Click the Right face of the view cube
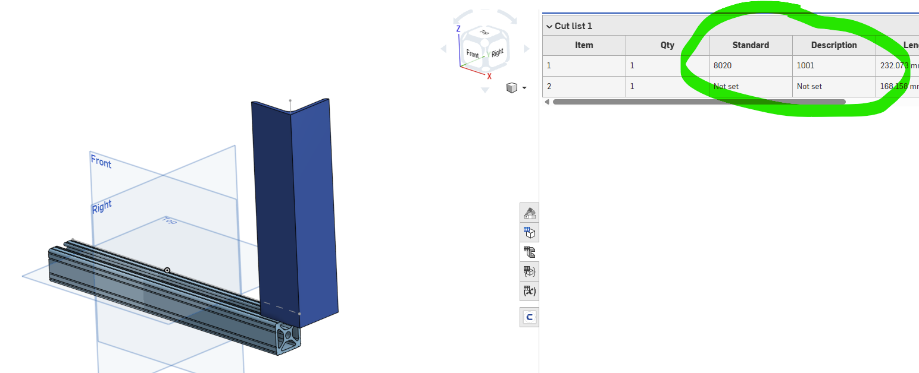This screenshot has height=373, width=919. click(497, 52)
